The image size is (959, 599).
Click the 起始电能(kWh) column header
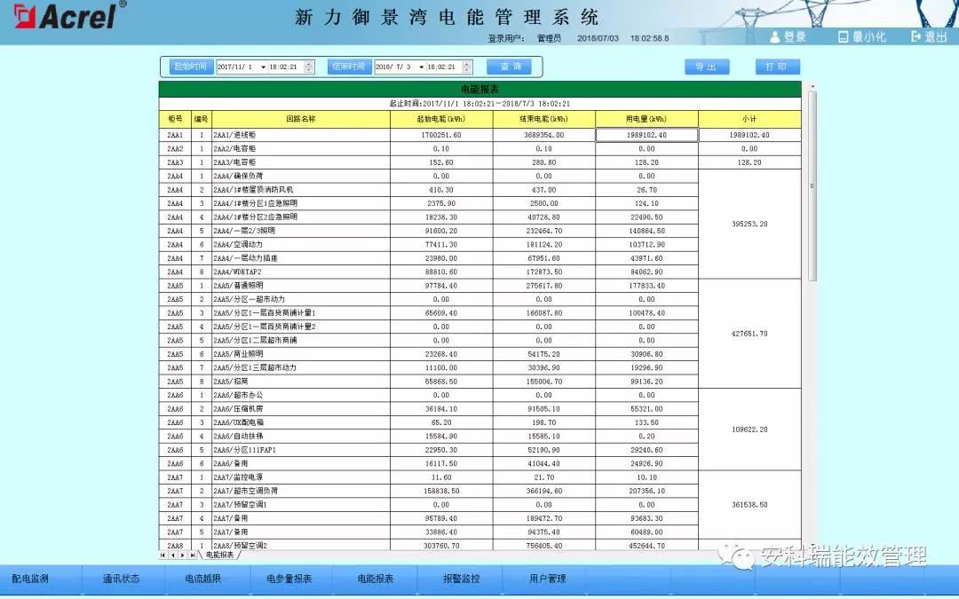pyautogui.click(x=441, y=119)
